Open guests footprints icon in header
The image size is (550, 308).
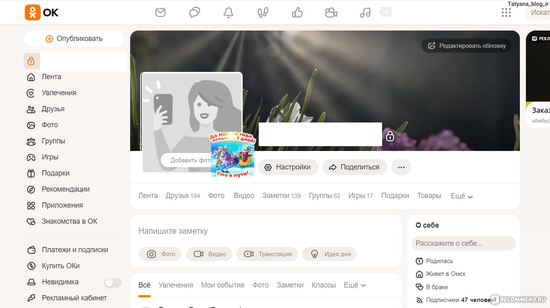(263, 12)
